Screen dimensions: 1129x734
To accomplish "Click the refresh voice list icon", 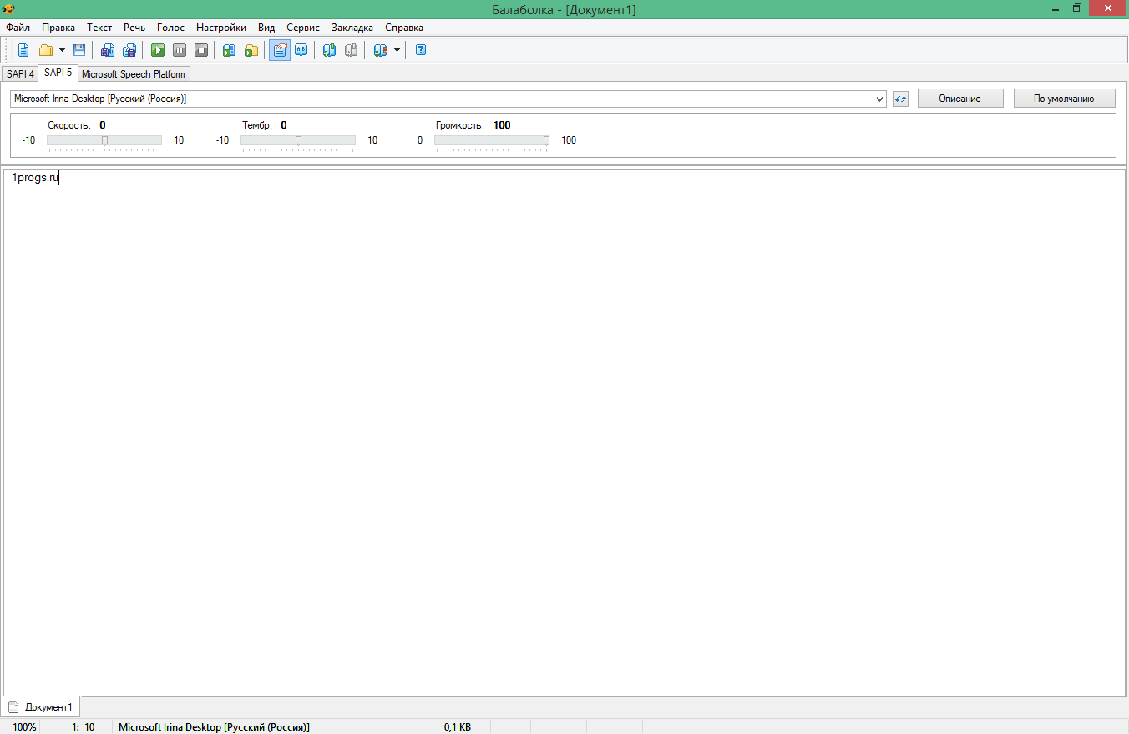I will coord(900,99).
